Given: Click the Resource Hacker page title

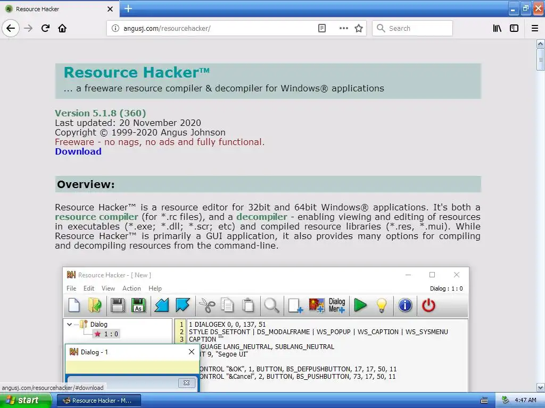Looking at the screenshot, I should pos(137,72).
